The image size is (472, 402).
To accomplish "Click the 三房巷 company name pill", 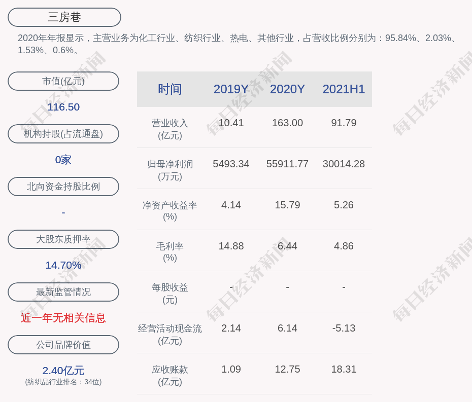I will [64, 17].
